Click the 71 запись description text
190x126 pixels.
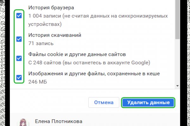(41, 43)
